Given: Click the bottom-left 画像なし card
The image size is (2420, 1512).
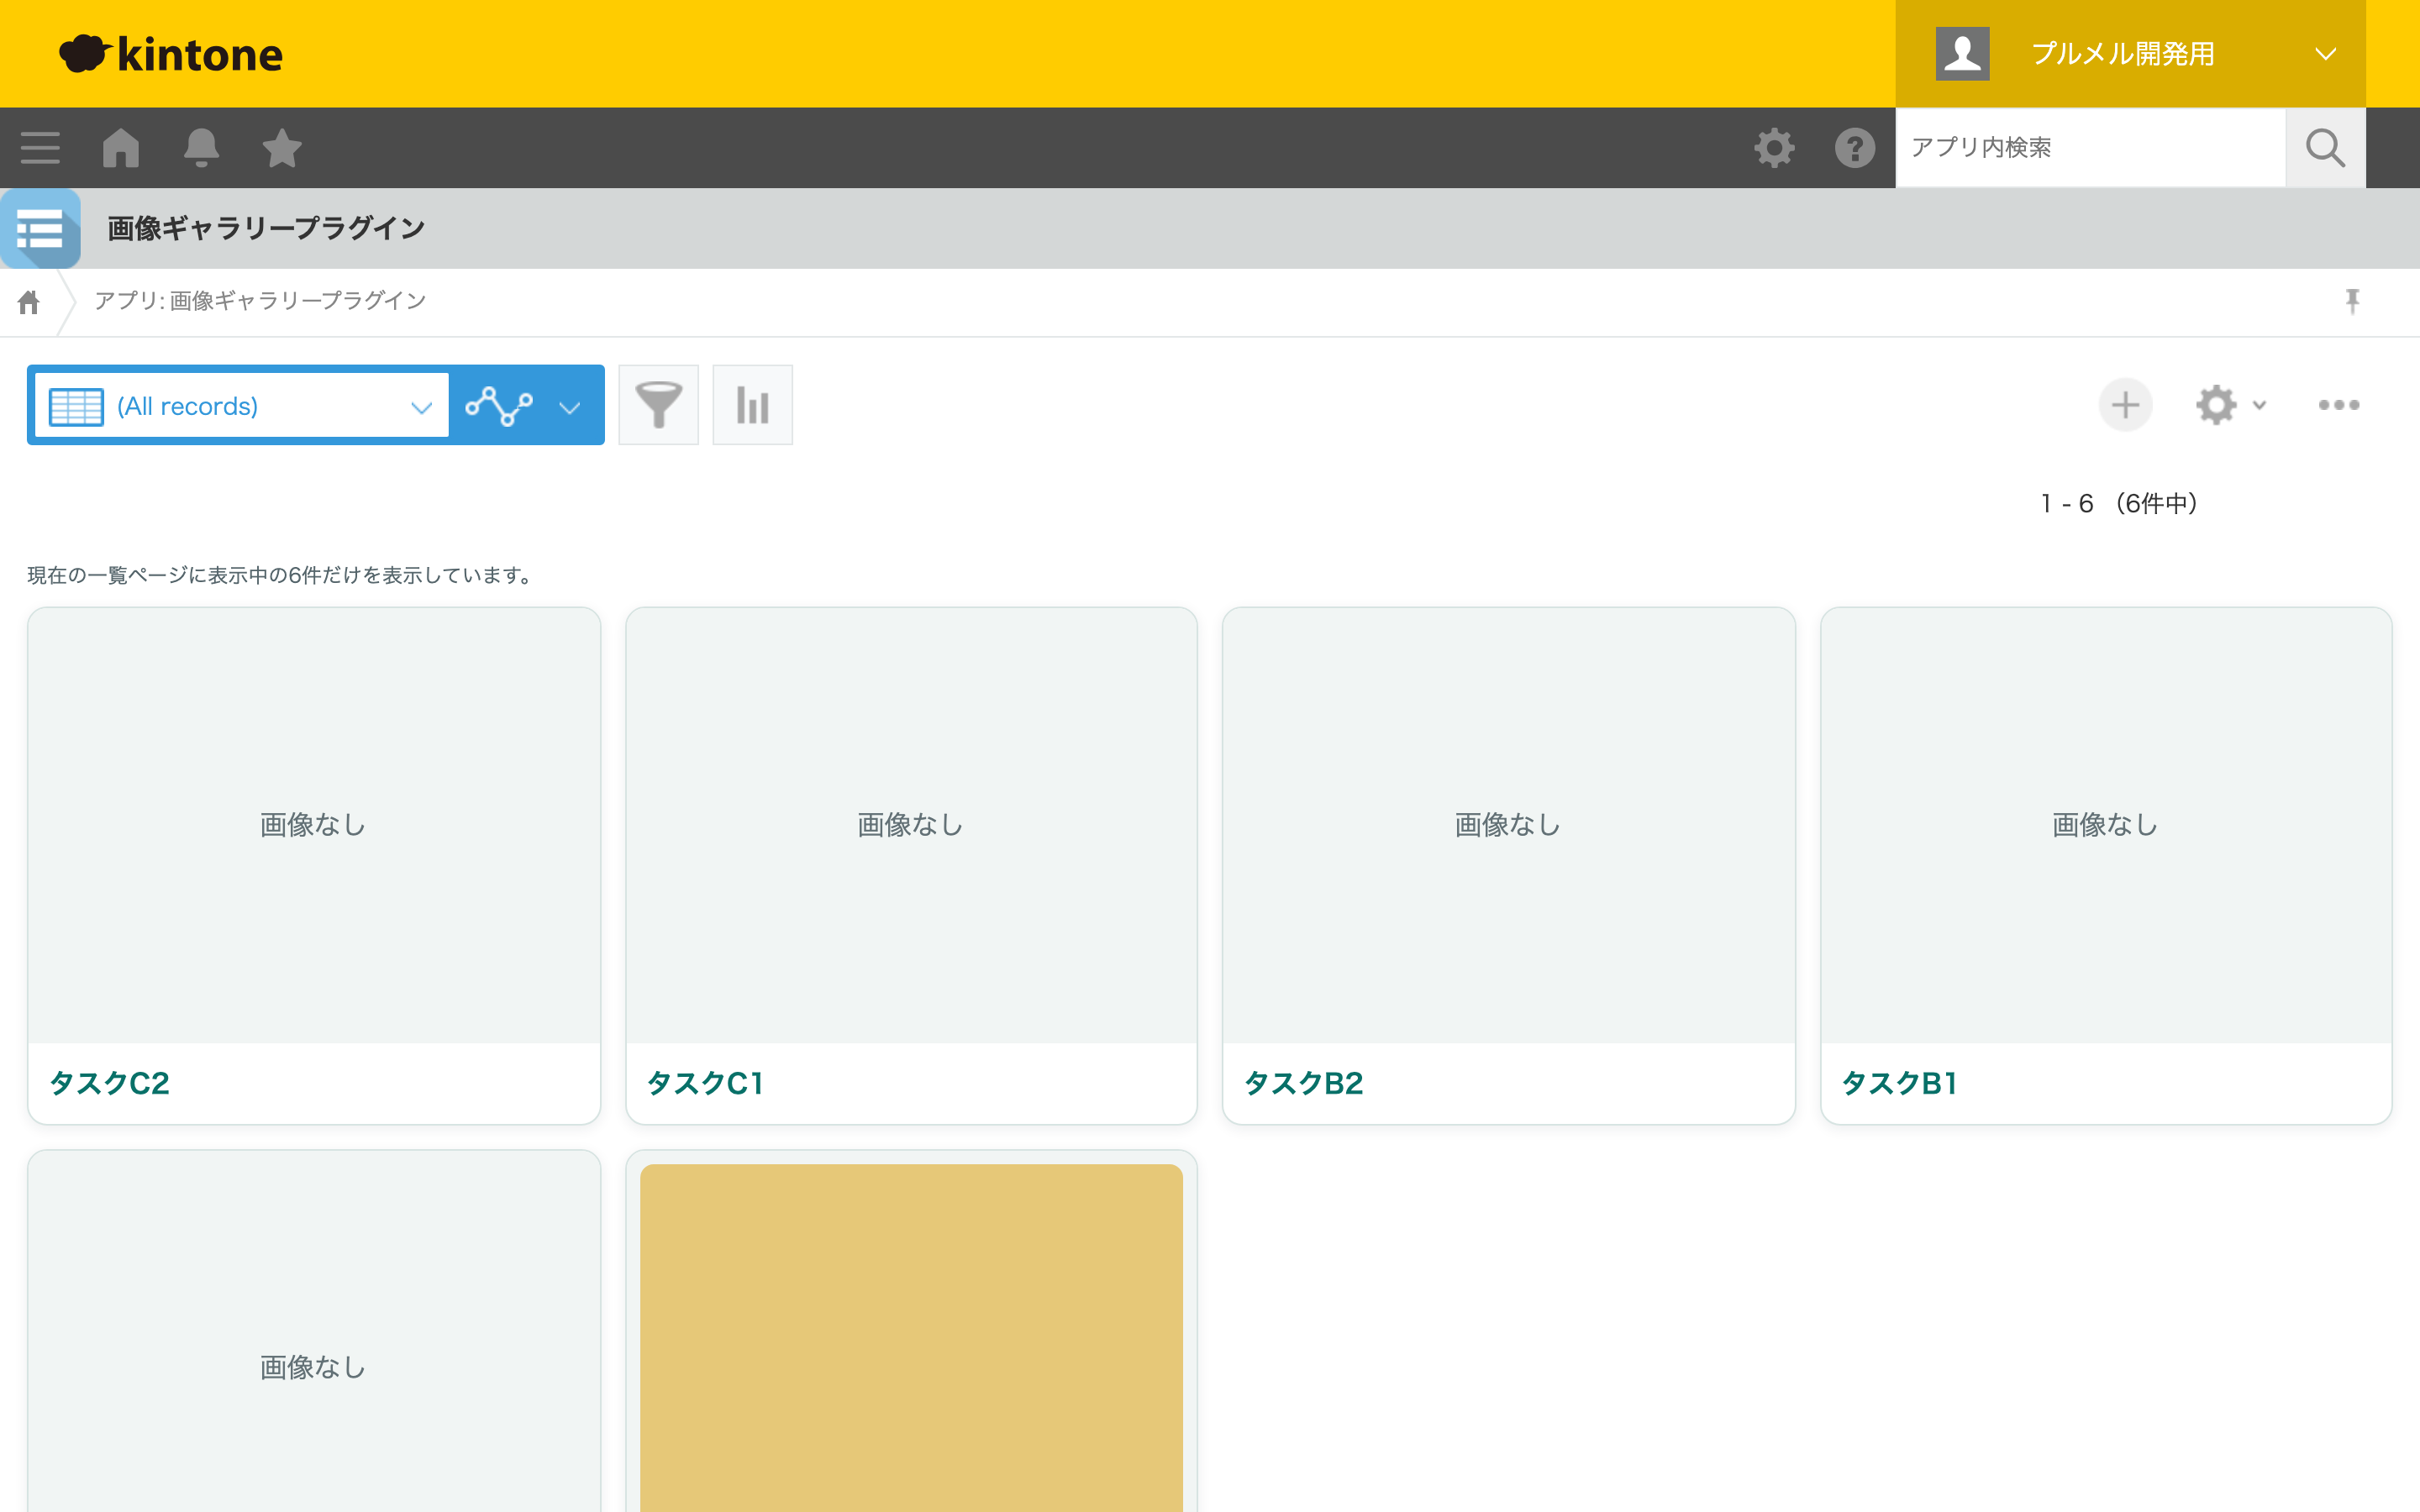Looking at the screenshot, I should (x=314, y=1332).
